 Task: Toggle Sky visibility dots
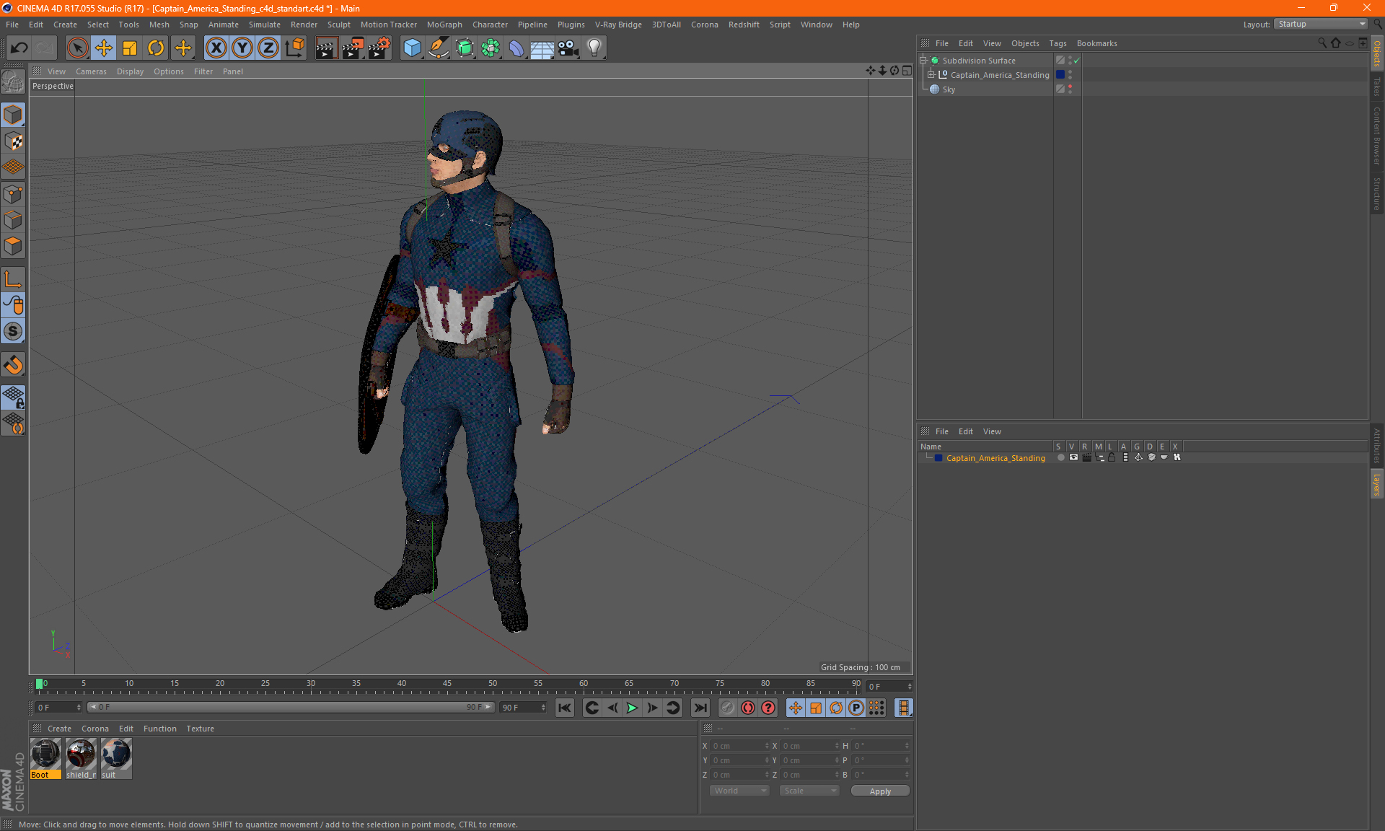1070,89
